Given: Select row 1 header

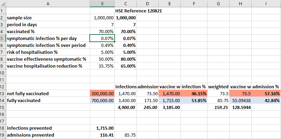Looking at the screenshot, I should (x=3, y=11).
